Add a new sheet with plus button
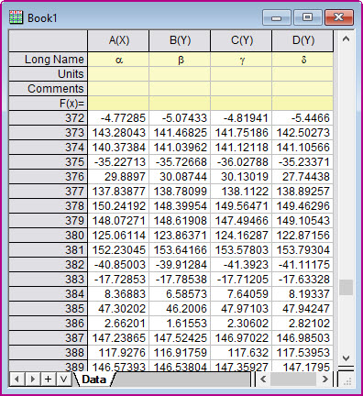Image resolution: width=363 pixels, height=396 pixels. click(48, 379)
